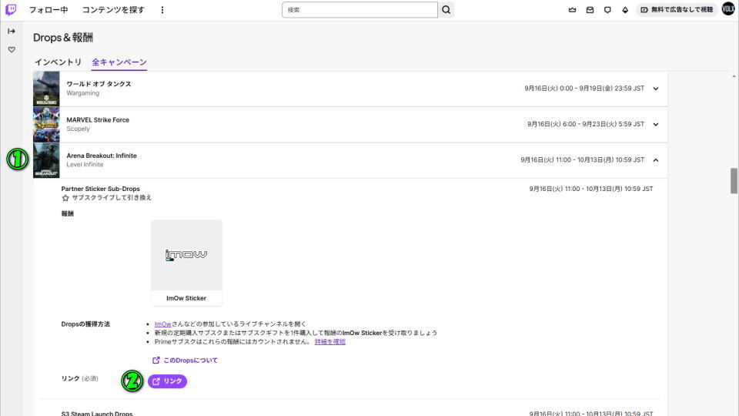Click the Level Infinite publisher name
The width and height of the screenshot is (739, 416).
pyautogui.click(x=85, y=165)
